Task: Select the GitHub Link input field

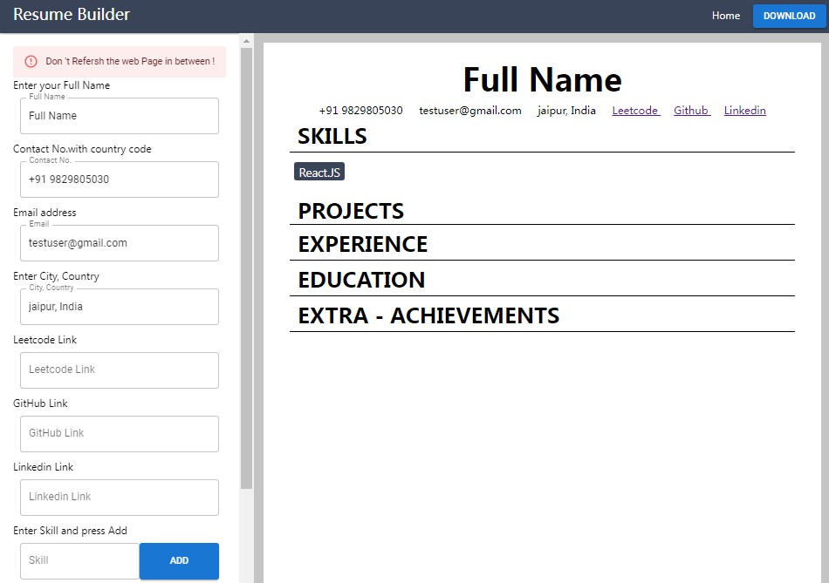Action: click(119, 433)
